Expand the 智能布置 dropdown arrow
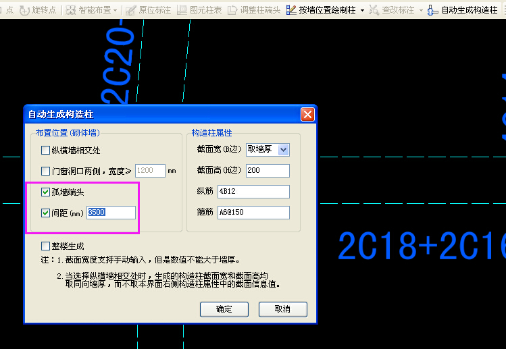Viewport: 506px width, 349px height. click(x=116, y=11)
